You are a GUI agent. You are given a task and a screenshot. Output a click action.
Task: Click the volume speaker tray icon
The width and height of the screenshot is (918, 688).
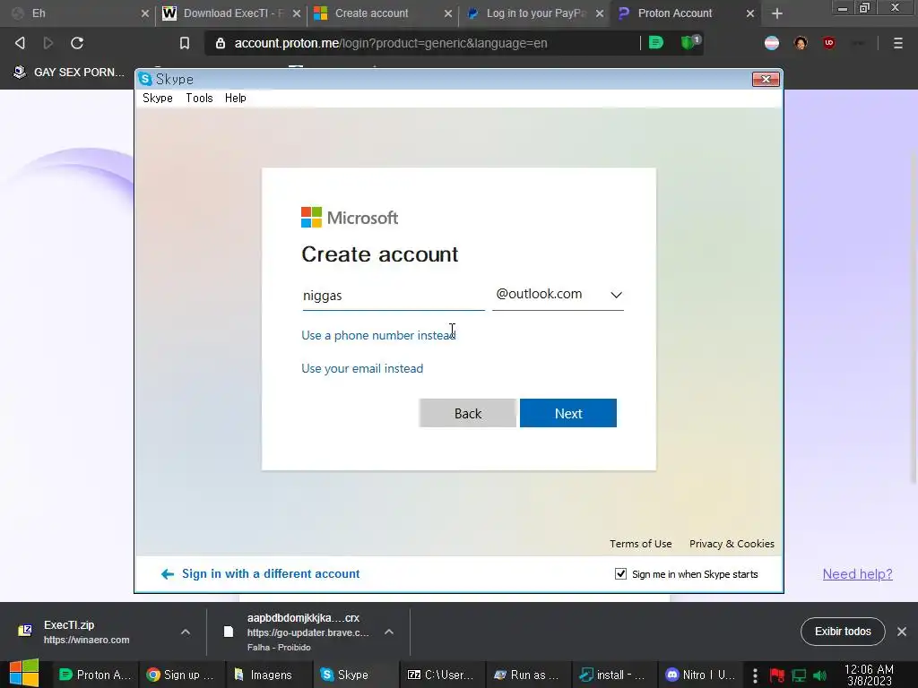tap(819, 675)
